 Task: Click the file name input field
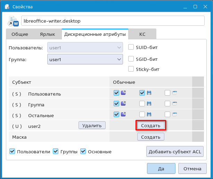(x=113, y=21)
